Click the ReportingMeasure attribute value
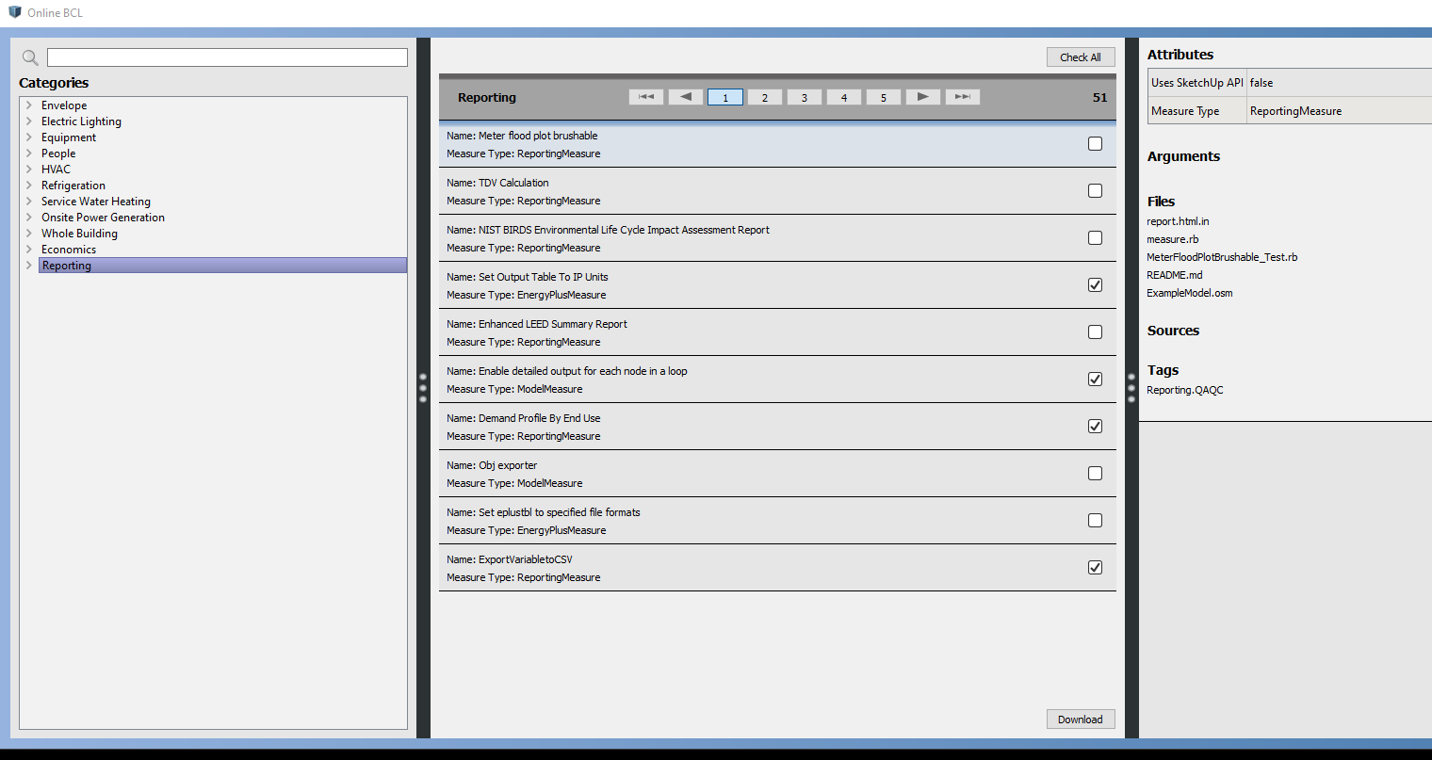Viewport: 1432px width, 760px height. (x=1295, y=111)
